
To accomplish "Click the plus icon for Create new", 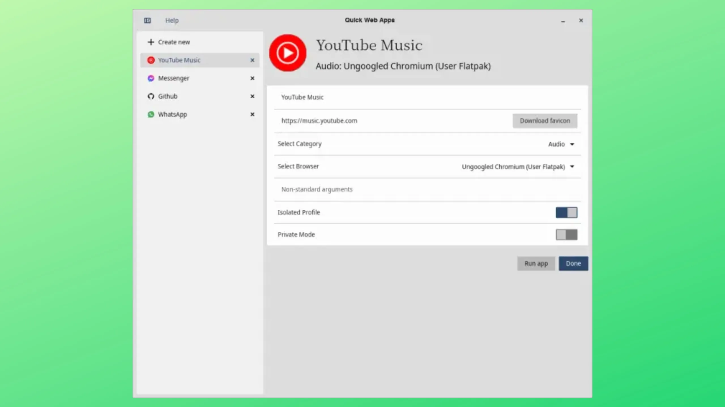I will click(x=151, y=42).
